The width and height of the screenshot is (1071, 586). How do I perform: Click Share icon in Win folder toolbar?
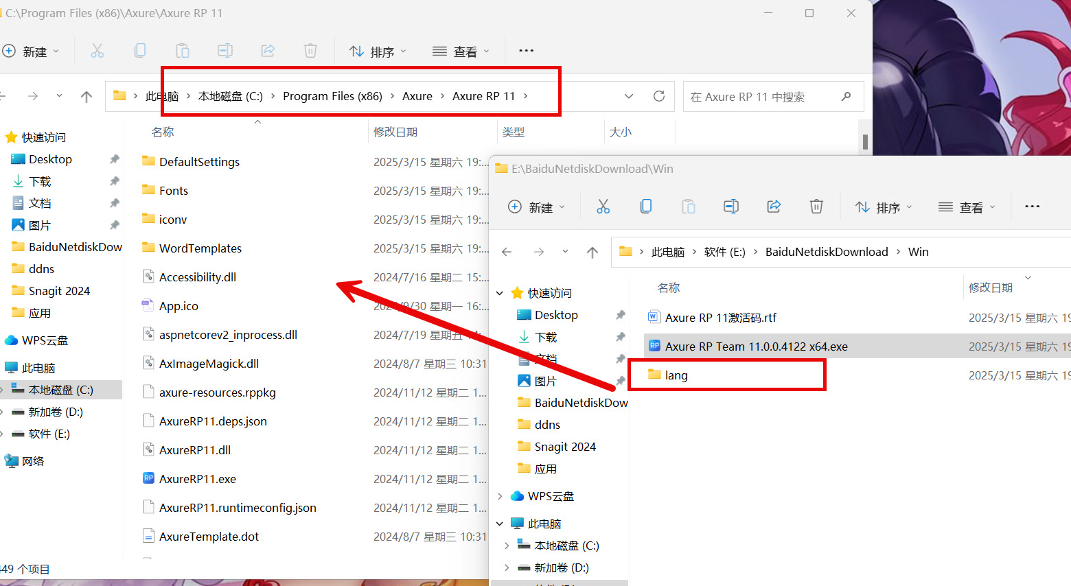tap(774, 207)
